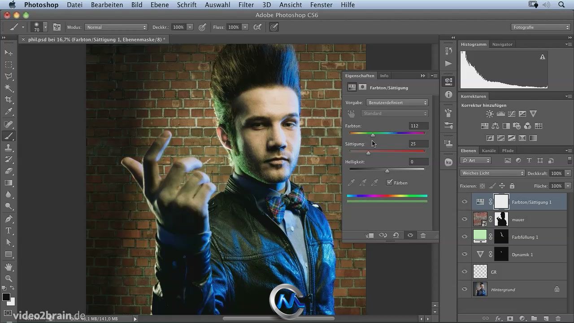Image resolution: width=574 pixels, height=323 pixels.
Task: Select the Eyedropper tool in toolbox
Action: coord(9,112)
